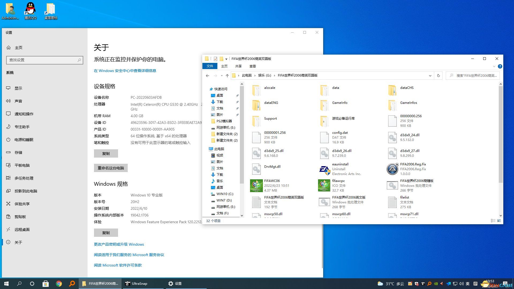
Task: Go up one folder level in Explorer
Action: tap(227, 76)
